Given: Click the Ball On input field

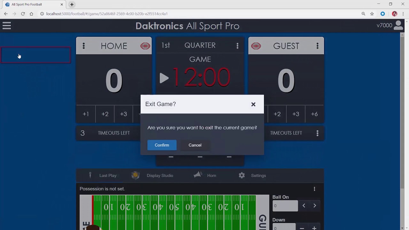Looking at the screenshot, I should (x=285, y=206).
